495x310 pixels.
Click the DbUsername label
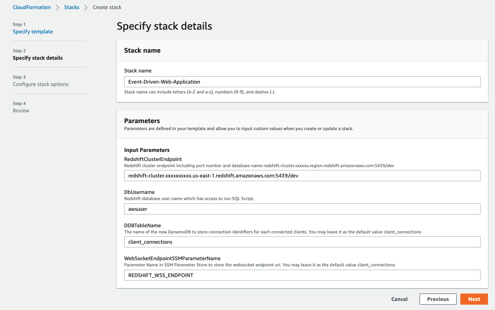click(x=139, y=192)
